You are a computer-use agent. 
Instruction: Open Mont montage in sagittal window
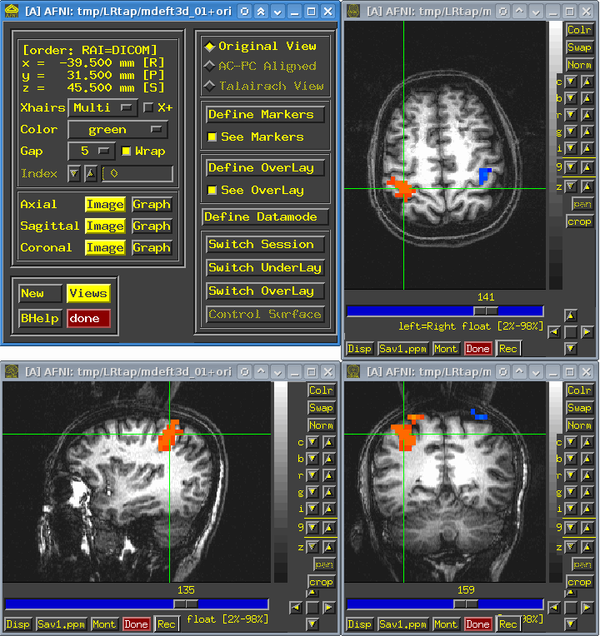point(104,624)
